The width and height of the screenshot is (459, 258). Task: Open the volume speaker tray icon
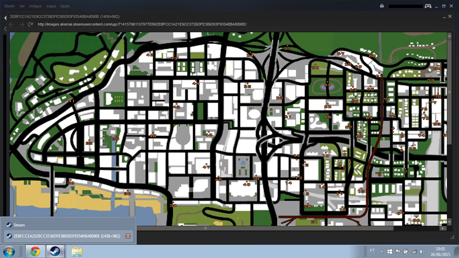[x=422, y=251]
